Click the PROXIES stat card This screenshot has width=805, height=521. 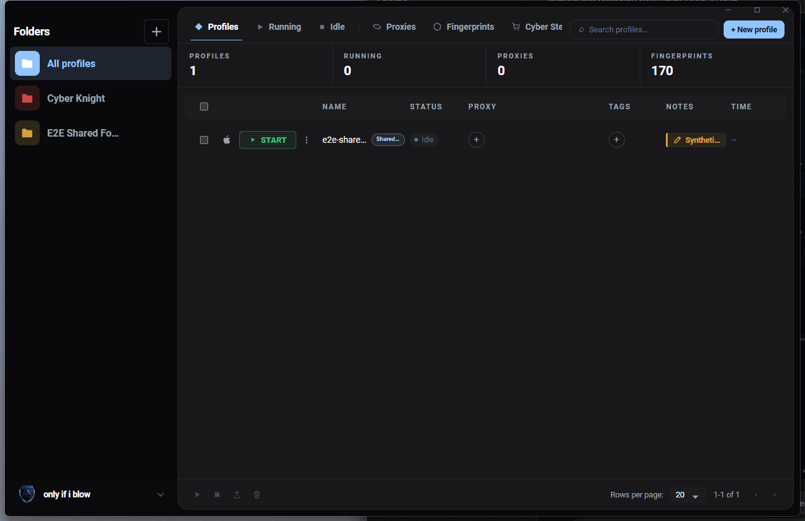563,65
